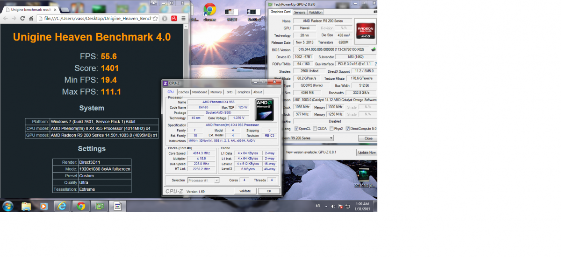Click the Chrome home icon
Screen dimensions: 561x257
[31, 18]
